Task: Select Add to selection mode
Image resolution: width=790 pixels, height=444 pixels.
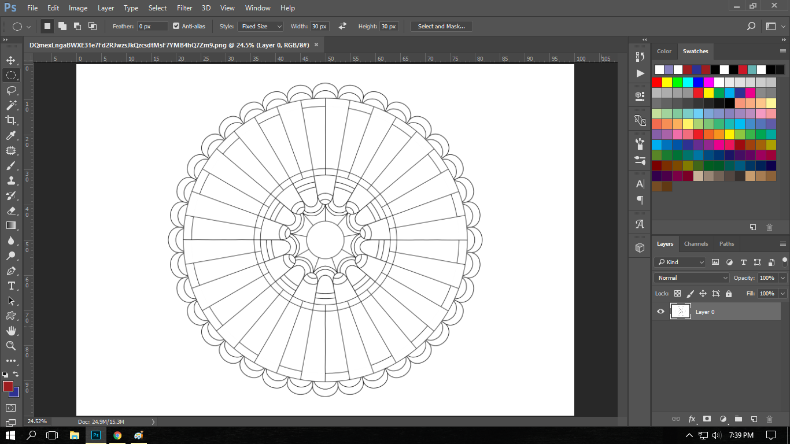Action: pos(62,26)
